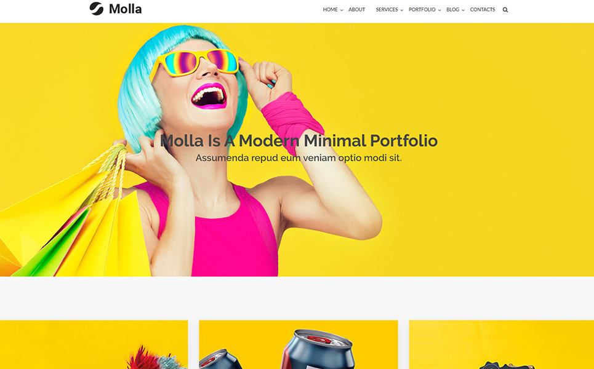Expand the Blog dropdown chevron
Viewport: 594px width, 369px height.
(x=463, y=10)
